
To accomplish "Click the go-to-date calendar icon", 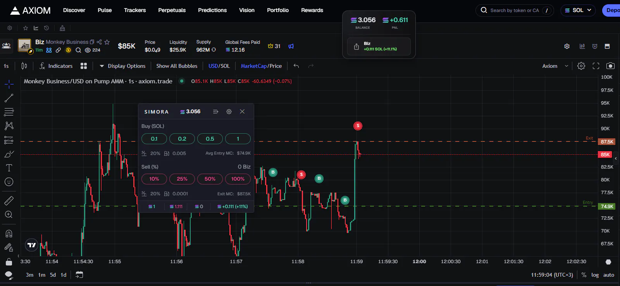I will click(x=79, y=275).
